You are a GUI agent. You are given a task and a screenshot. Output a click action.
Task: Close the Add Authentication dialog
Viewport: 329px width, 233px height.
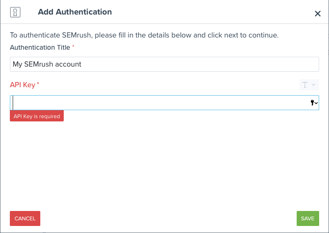coord(317,14)
